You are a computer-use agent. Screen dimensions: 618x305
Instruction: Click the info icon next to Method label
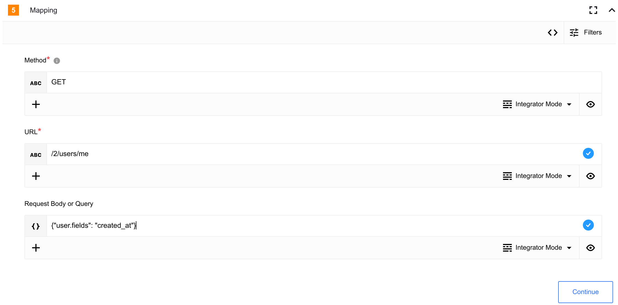(57, 61)
